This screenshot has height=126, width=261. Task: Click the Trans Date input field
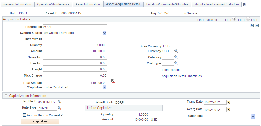point(215,102)
